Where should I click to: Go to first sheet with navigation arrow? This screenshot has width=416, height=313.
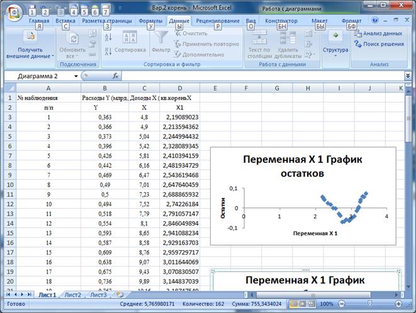[x=8, y=294]
